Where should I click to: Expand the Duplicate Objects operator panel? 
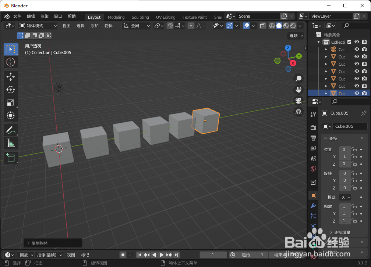38,243
